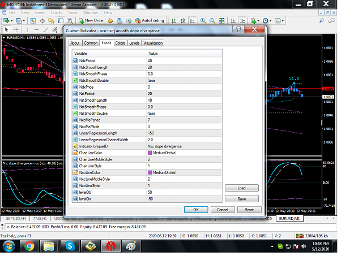
Task: Toggle the NdxSmoothDouble false value
Action: 184,81
